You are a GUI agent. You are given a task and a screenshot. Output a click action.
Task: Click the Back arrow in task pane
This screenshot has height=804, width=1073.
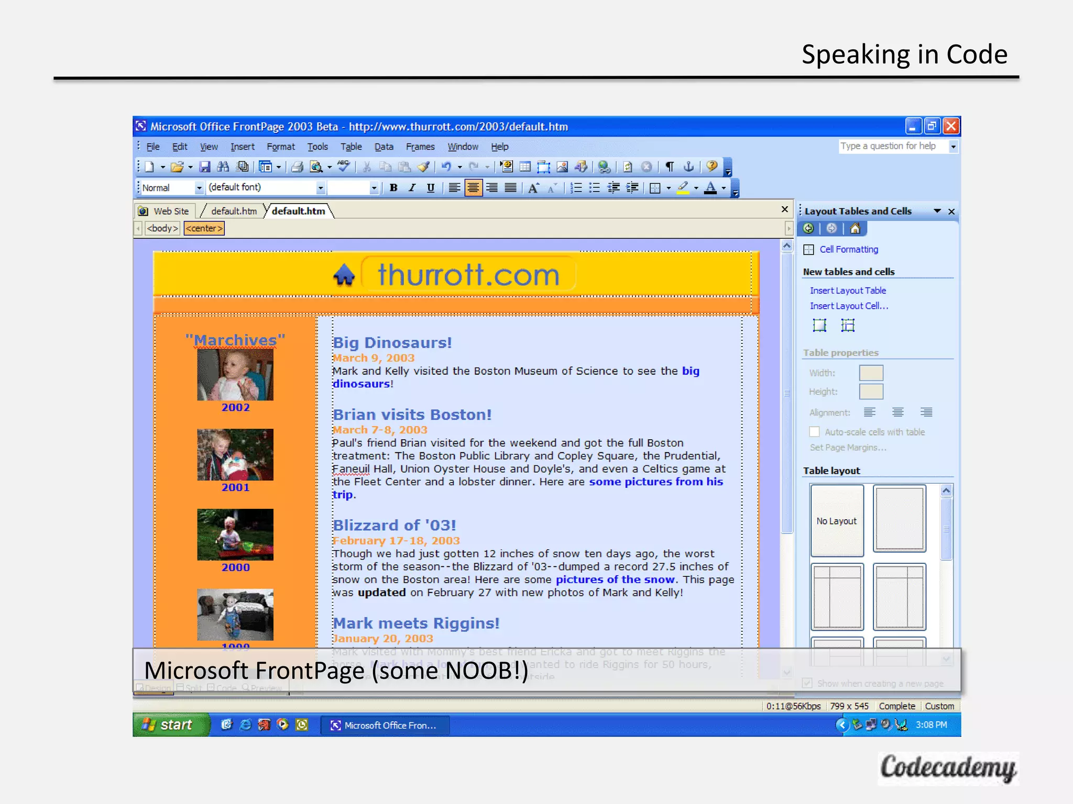point(808,228)
